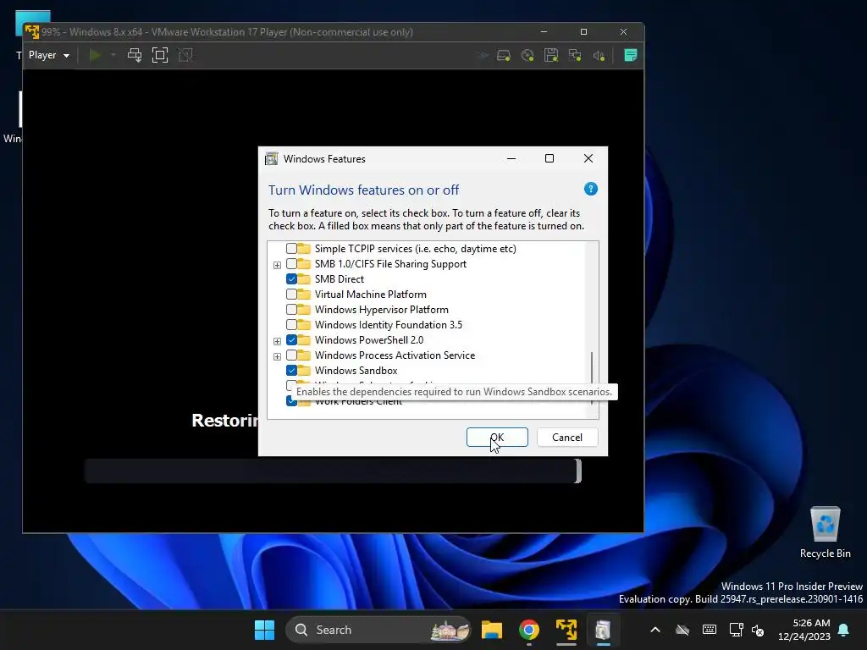Click the VMware Player title bar icon
This screenshot has width=867, height=650.
[32, 32]
